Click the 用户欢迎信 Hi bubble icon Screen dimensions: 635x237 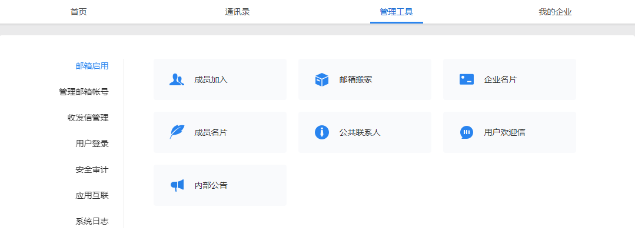point(467,132)
